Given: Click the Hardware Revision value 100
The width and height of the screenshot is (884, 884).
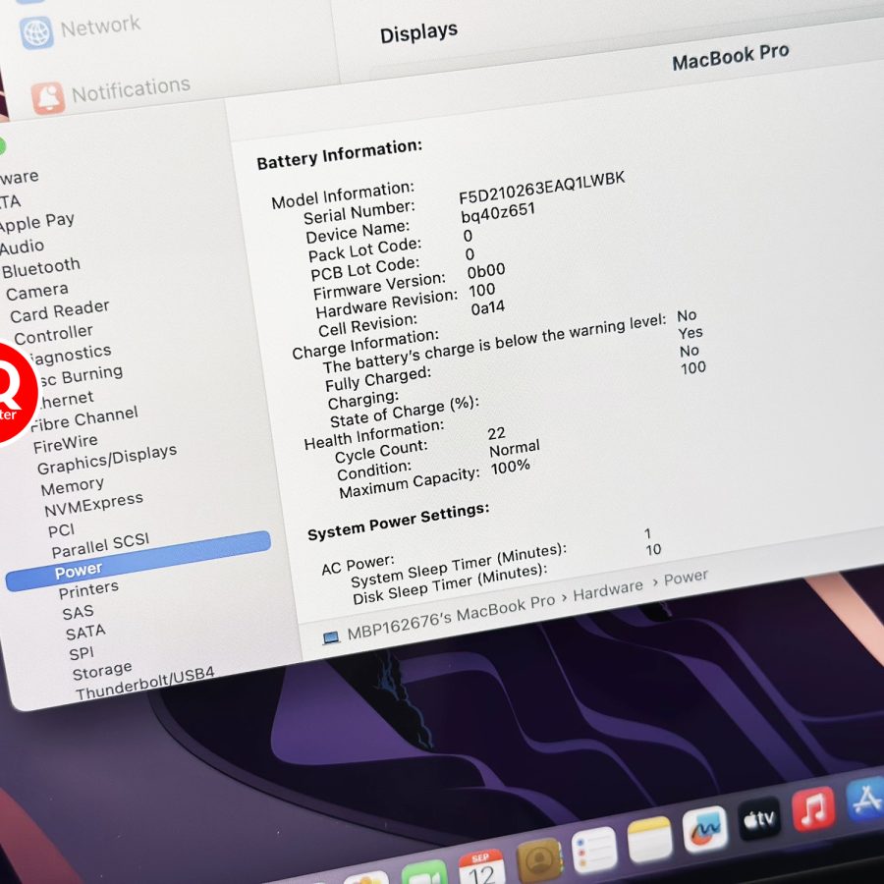Looking at the screenshot, I should pyautogui.click(x=482, y=291).
